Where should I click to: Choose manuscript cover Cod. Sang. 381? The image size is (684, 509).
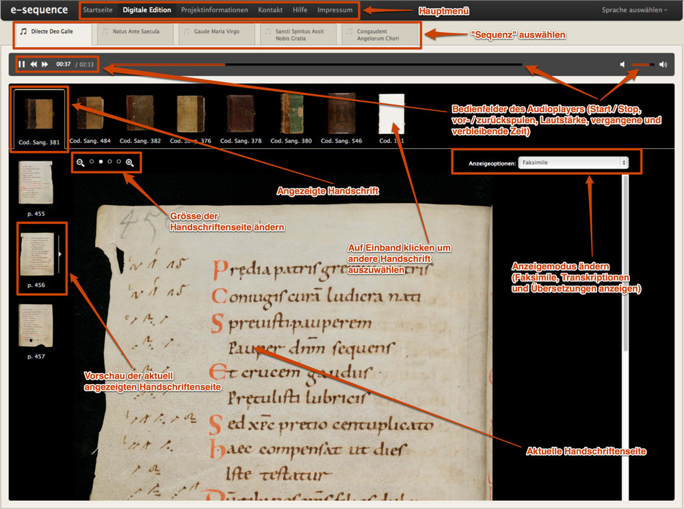[x=39, y=115]
